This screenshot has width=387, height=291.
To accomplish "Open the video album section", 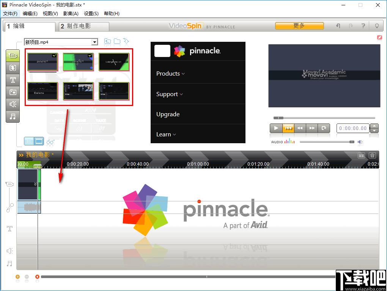I will point(13,55).
